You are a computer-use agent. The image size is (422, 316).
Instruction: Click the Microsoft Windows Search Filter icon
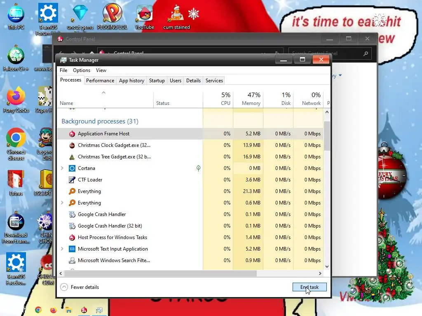72,260
